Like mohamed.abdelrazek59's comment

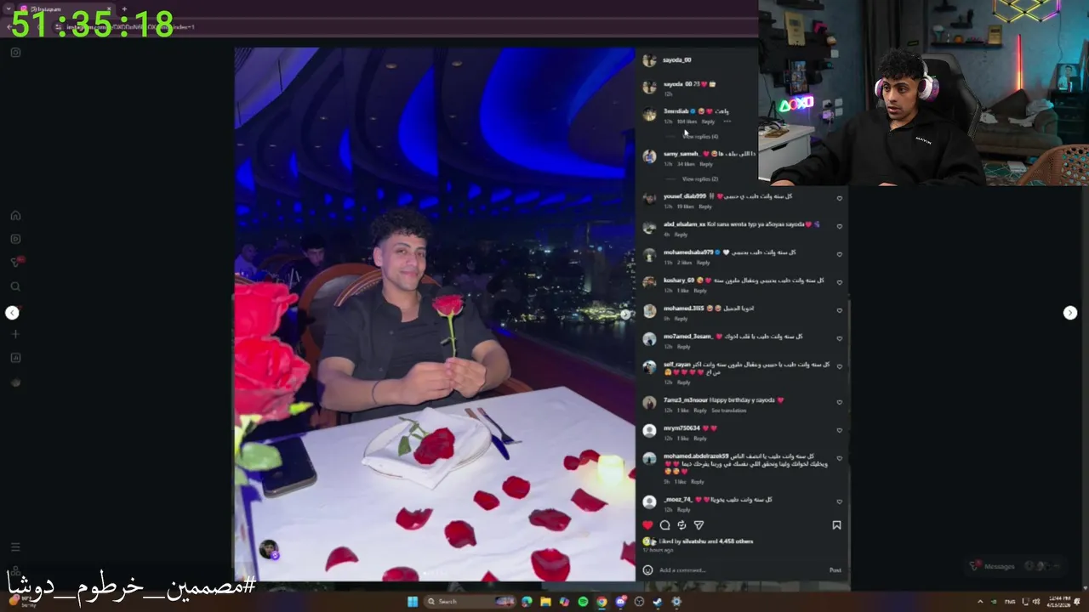click(x=839, y=458)
